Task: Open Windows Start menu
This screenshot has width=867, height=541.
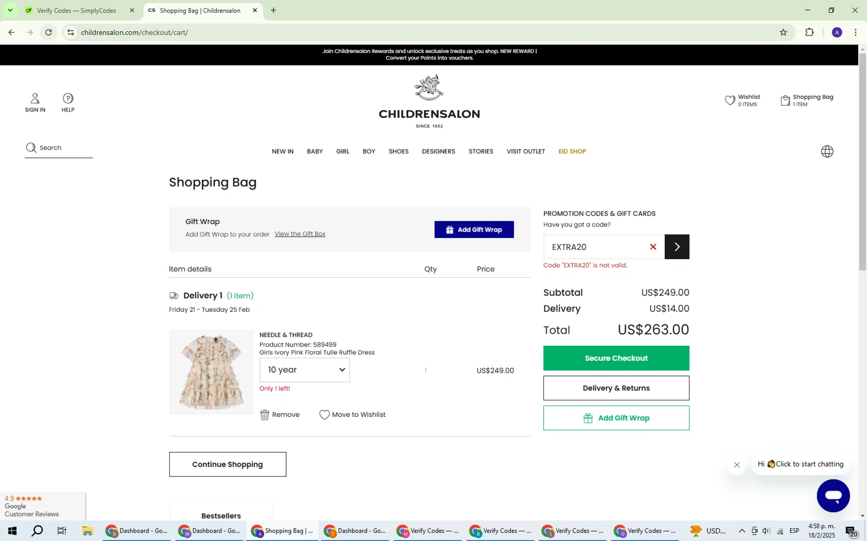Action: point(12,531)
